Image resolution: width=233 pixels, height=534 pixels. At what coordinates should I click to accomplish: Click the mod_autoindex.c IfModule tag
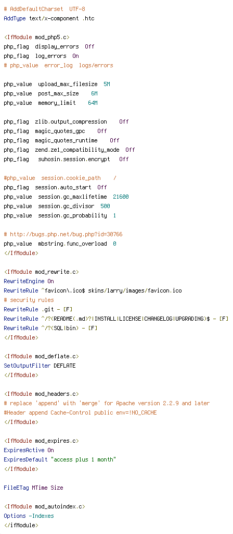coord(45,506)
